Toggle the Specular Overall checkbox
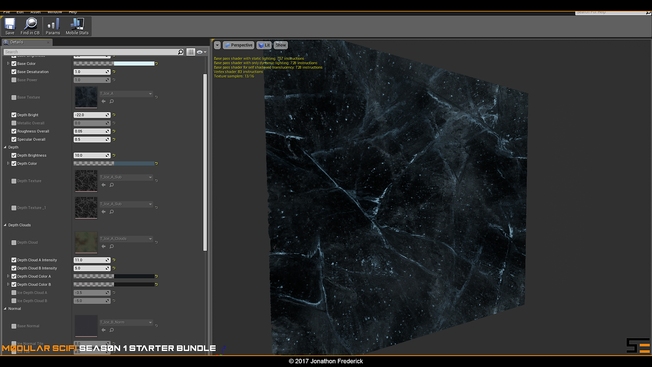 [x=14, y=140]
